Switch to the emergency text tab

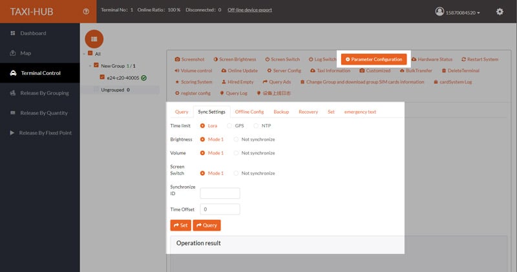(360, 112)
